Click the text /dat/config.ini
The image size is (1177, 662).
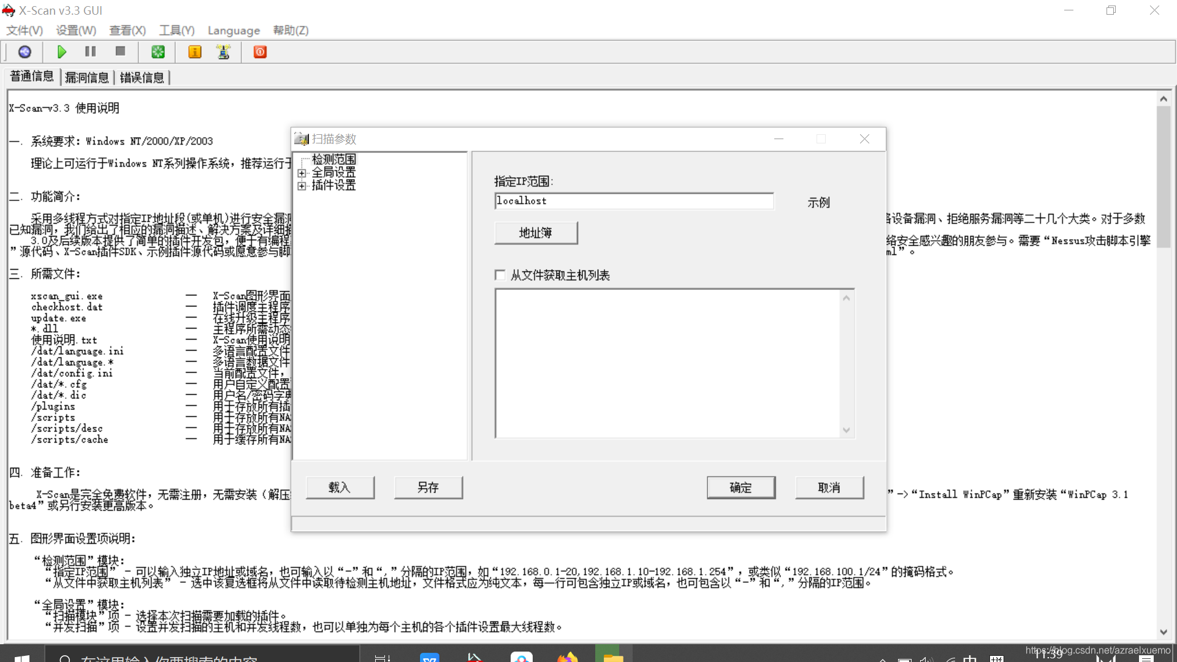(x=72, y=373)
